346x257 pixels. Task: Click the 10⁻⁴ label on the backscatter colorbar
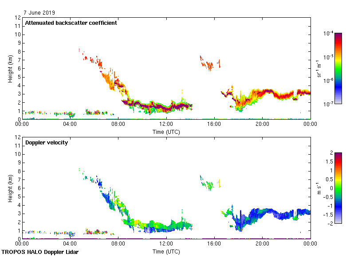point(329,34)
